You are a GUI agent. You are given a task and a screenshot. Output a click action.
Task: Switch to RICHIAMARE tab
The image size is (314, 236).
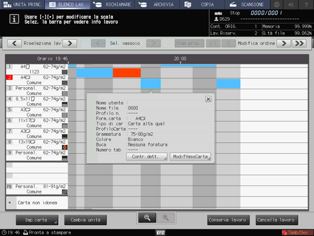113,4
